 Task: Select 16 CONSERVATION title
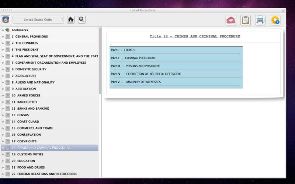tap(26, 135)
